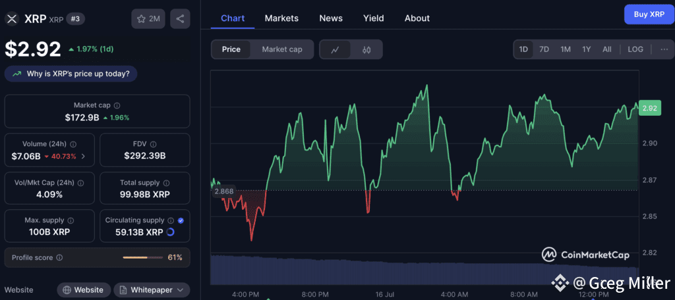675x300 pixels.
Task: Click the 61% profile score value
Action: [175, 258]
